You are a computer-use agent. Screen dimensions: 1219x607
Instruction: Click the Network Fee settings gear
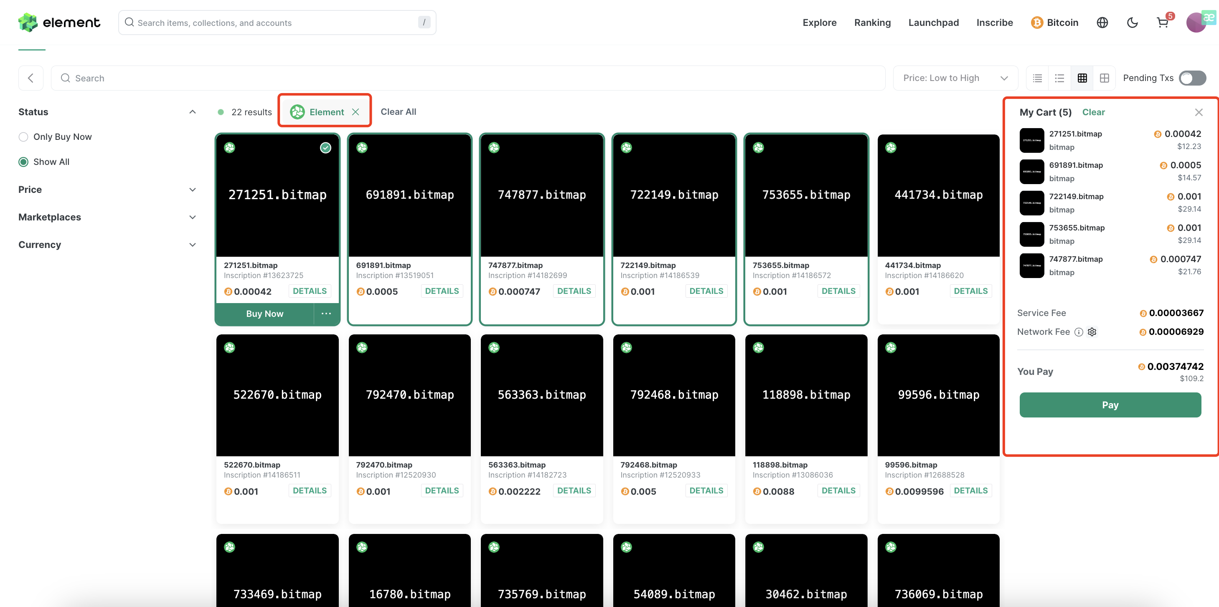coord(1092,332)
